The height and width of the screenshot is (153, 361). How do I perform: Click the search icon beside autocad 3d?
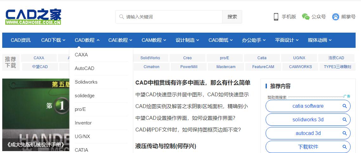click(345, 133)
